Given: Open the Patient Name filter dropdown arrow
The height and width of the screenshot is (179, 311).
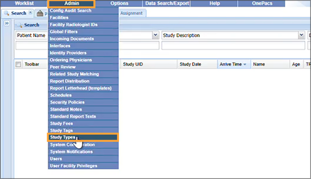Looking at the screenshot, I should tap(155, 36).
